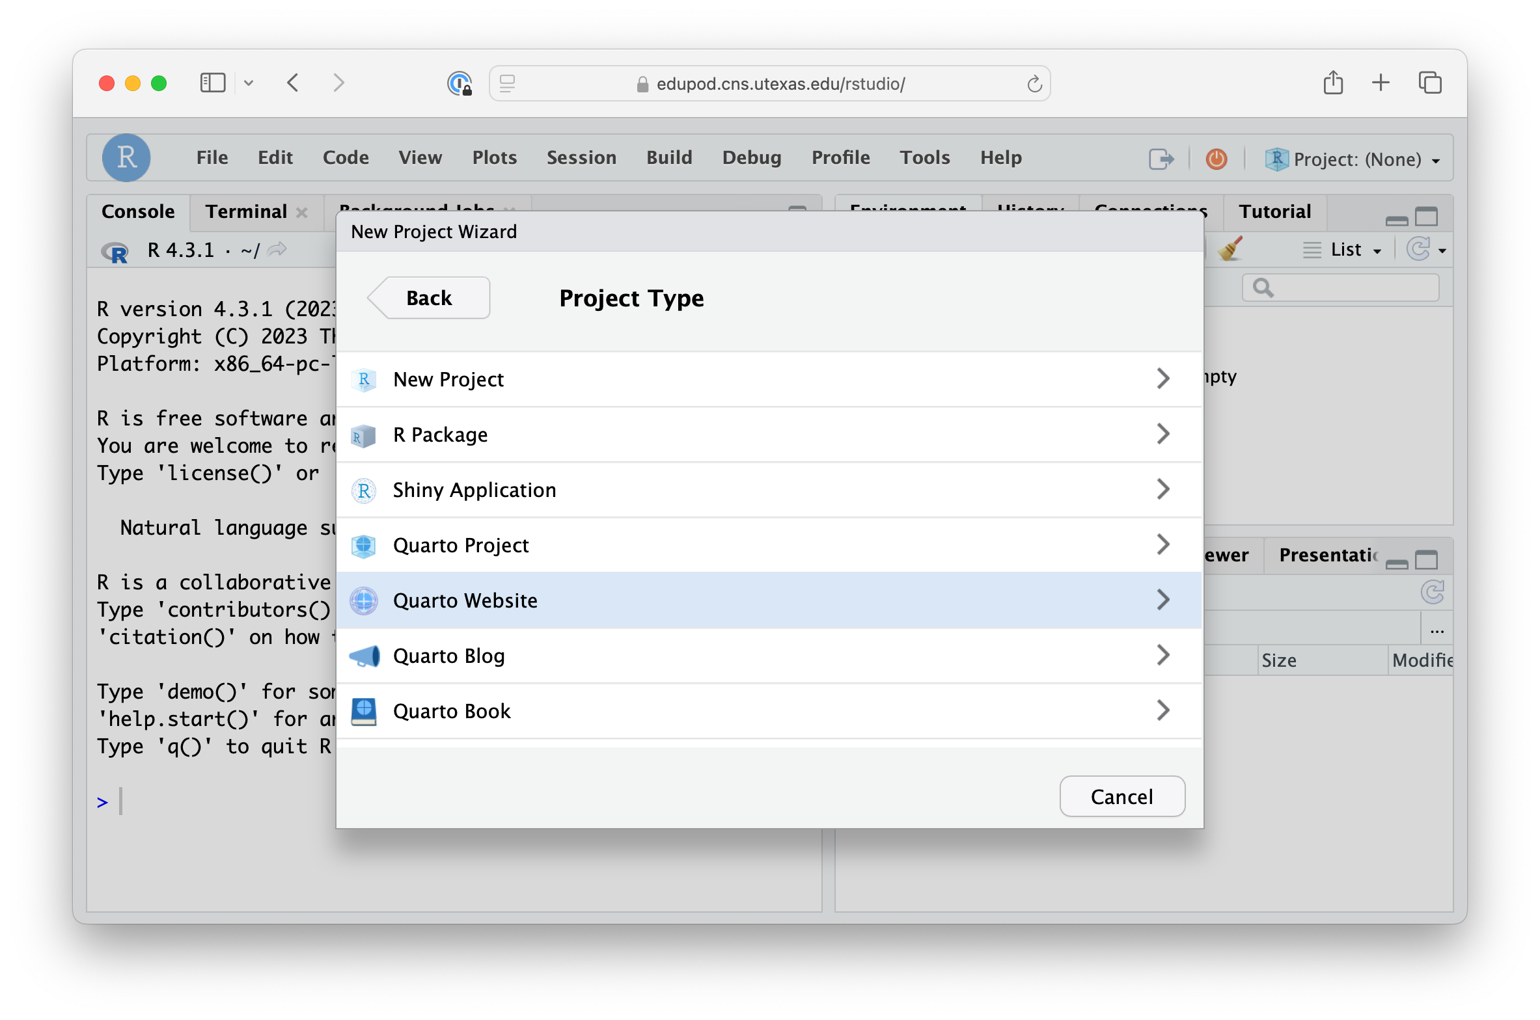
Task: Select the Shiny Application project type
Action: [x=474, y=490]
